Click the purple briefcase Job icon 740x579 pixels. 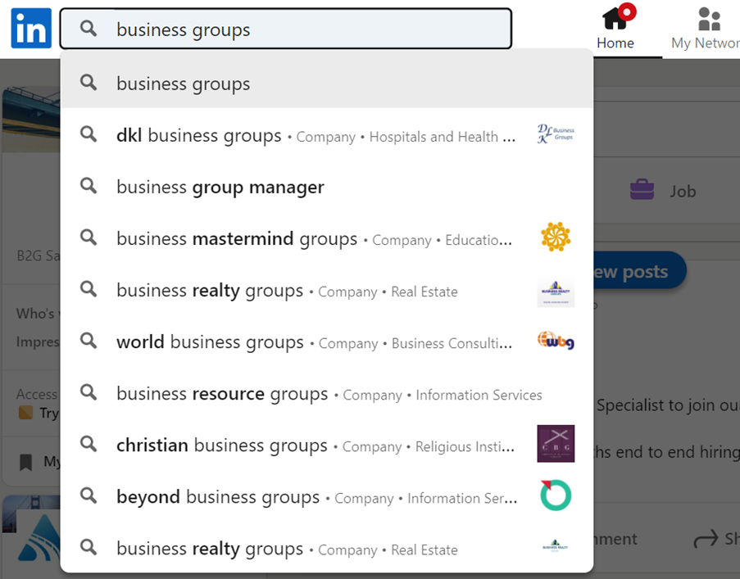[x=642, y=189]
